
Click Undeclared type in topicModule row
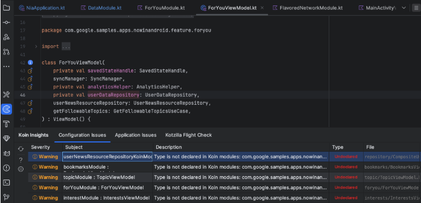coord(346,177)
